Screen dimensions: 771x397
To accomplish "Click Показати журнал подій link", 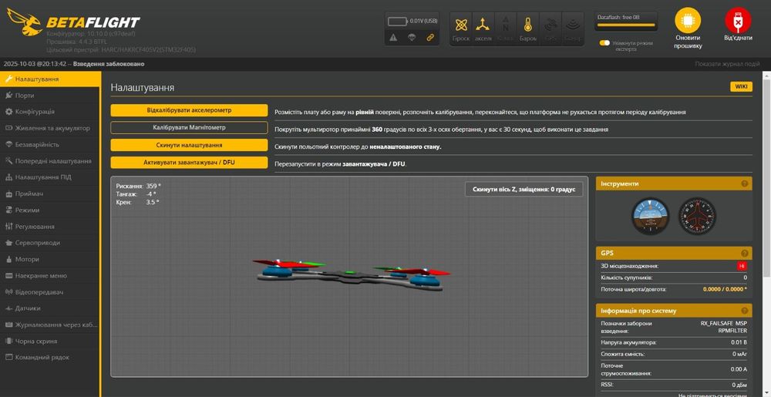I will pyautogui.click(x=727, y=64).
